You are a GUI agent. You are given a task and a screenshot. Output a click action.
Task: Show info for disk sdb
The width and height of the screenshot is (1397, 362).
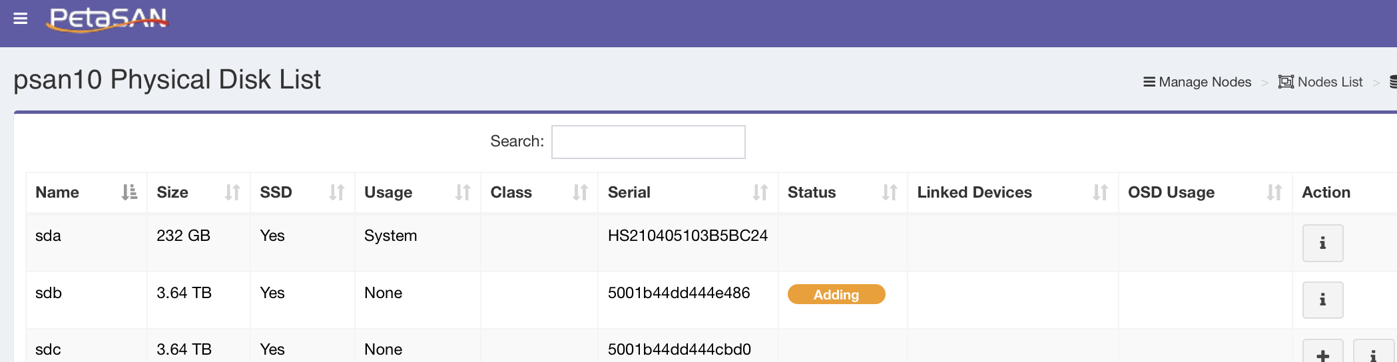point(1322,300)
